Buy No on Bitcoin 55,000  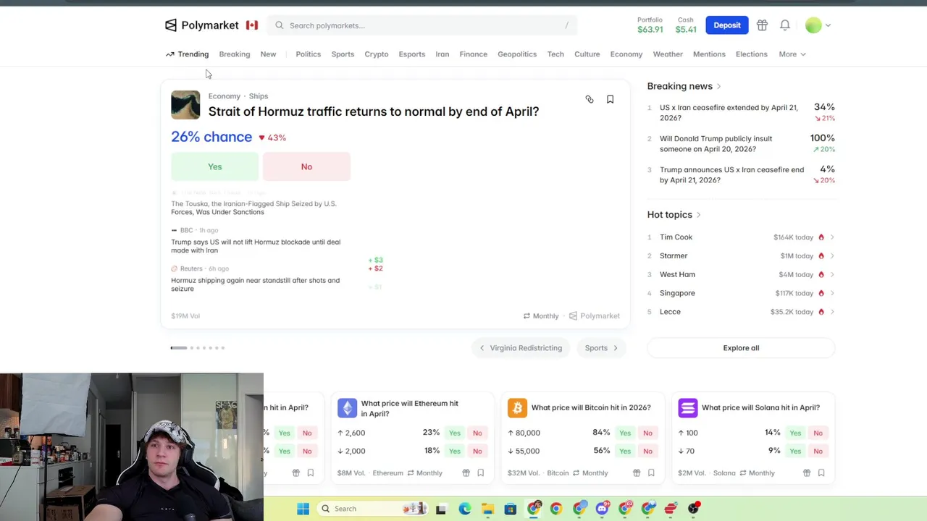(647, 451)
